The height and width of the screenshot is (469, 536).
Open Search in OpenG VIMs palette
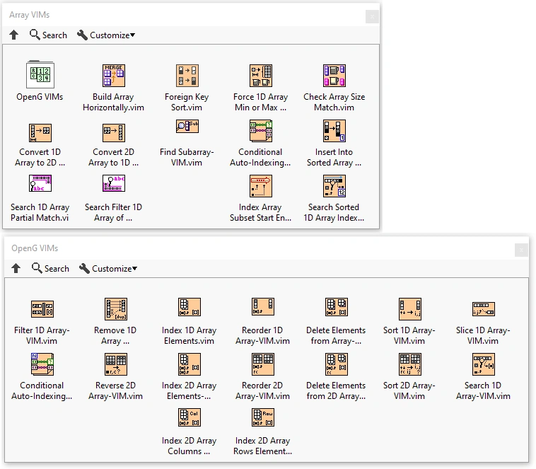[50, 268]
